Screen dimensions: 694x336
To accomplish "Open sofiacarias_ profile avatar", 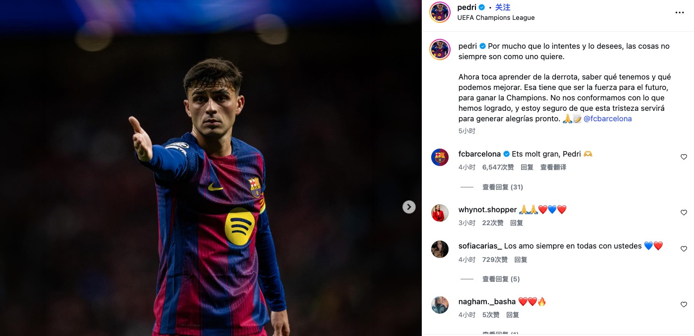I will tap(440, 249).
